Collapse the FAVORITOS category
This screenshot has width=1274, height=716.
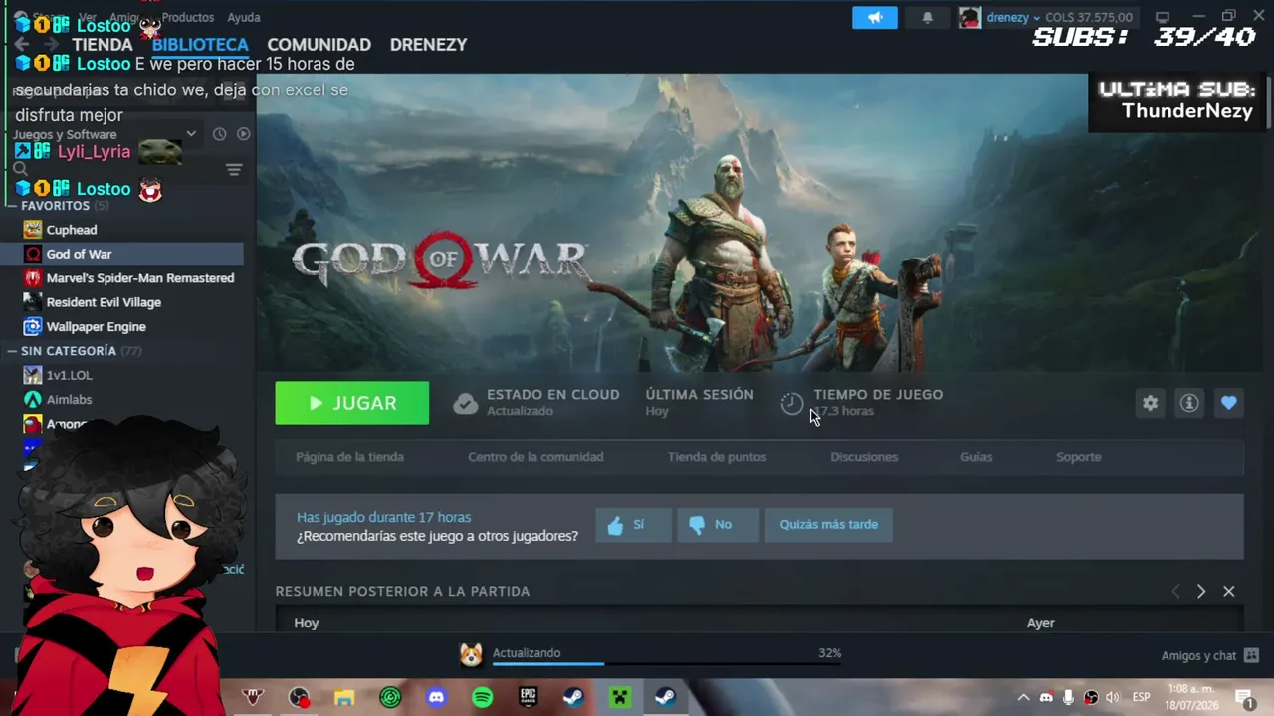tap(12, 206)
